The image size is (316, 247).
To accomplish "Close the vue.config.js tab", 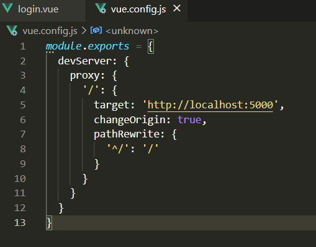I will coord(177,9).
